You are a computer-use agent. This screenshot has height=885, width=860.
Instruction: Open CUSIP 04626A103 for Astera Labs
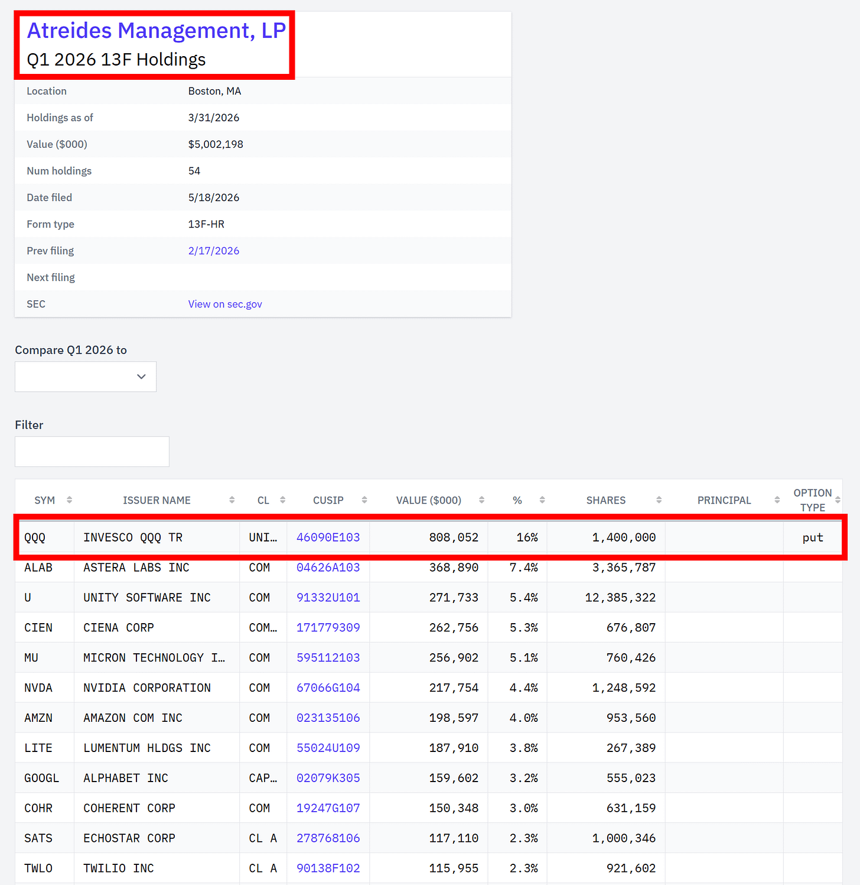pos(328,568)
